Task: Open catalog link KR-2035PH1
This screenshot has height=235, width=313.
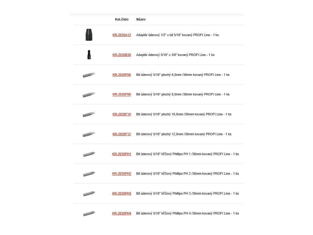Action: pos(122,154)
